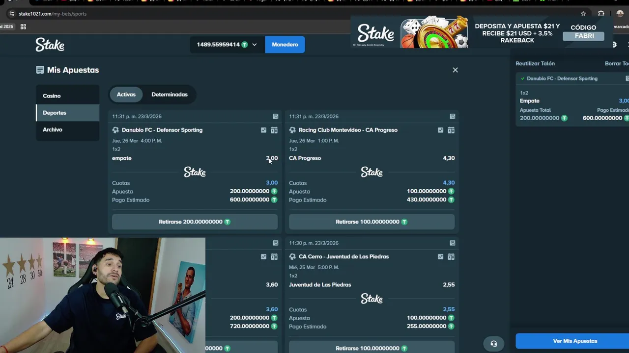The height and width of the screenshot is (353, 629).
Task: Click Reutilizar Talón in bet slip
Action: pyautogui.click(x=535, y=64)
